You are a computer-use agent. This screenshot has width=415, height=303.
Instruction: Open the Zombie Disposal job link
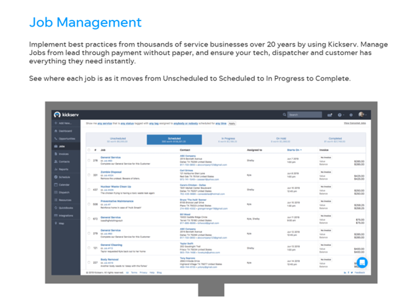pos(111,172)
